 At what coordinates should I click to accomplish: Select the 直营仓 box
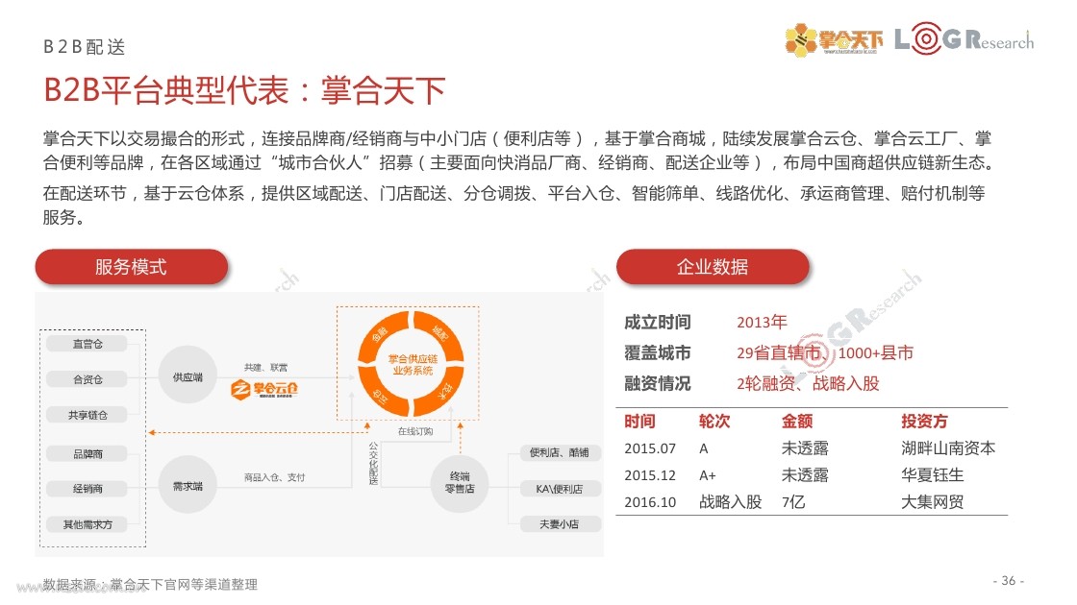coord(88,344)
